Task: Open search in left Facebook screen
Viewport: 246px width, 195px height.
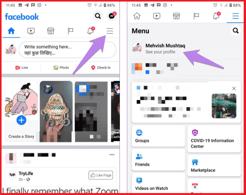Action: (x=98, y=16)
